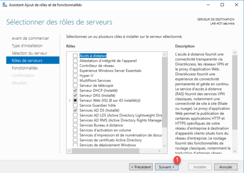Check Services de certificats Active Directory
The width and height of the screenshot is (244, 173).
[75, 140]
